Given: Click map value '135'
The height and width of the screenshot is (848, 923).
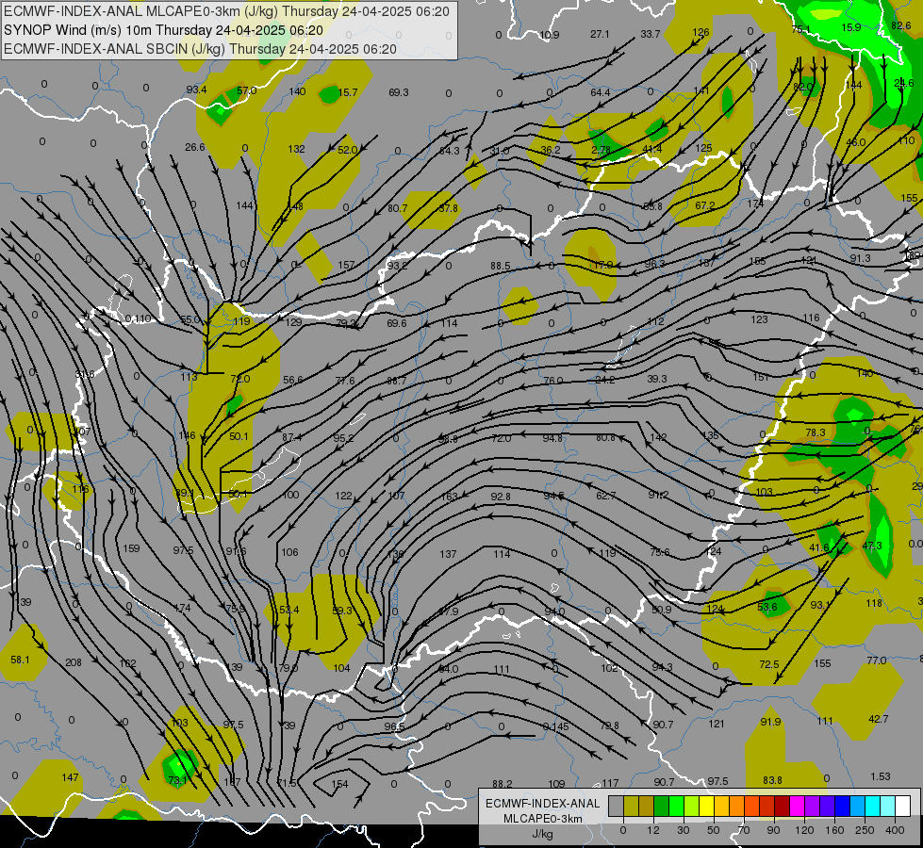Looking at the screenshot, I should [x=711, y=435].
